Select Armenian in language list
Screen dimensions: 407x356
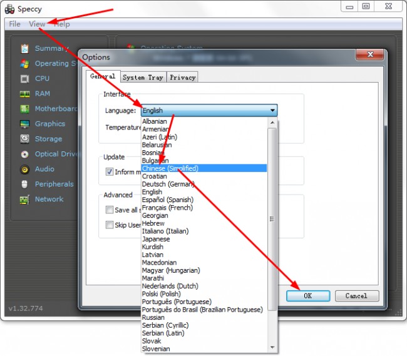[x=204, y=129]
